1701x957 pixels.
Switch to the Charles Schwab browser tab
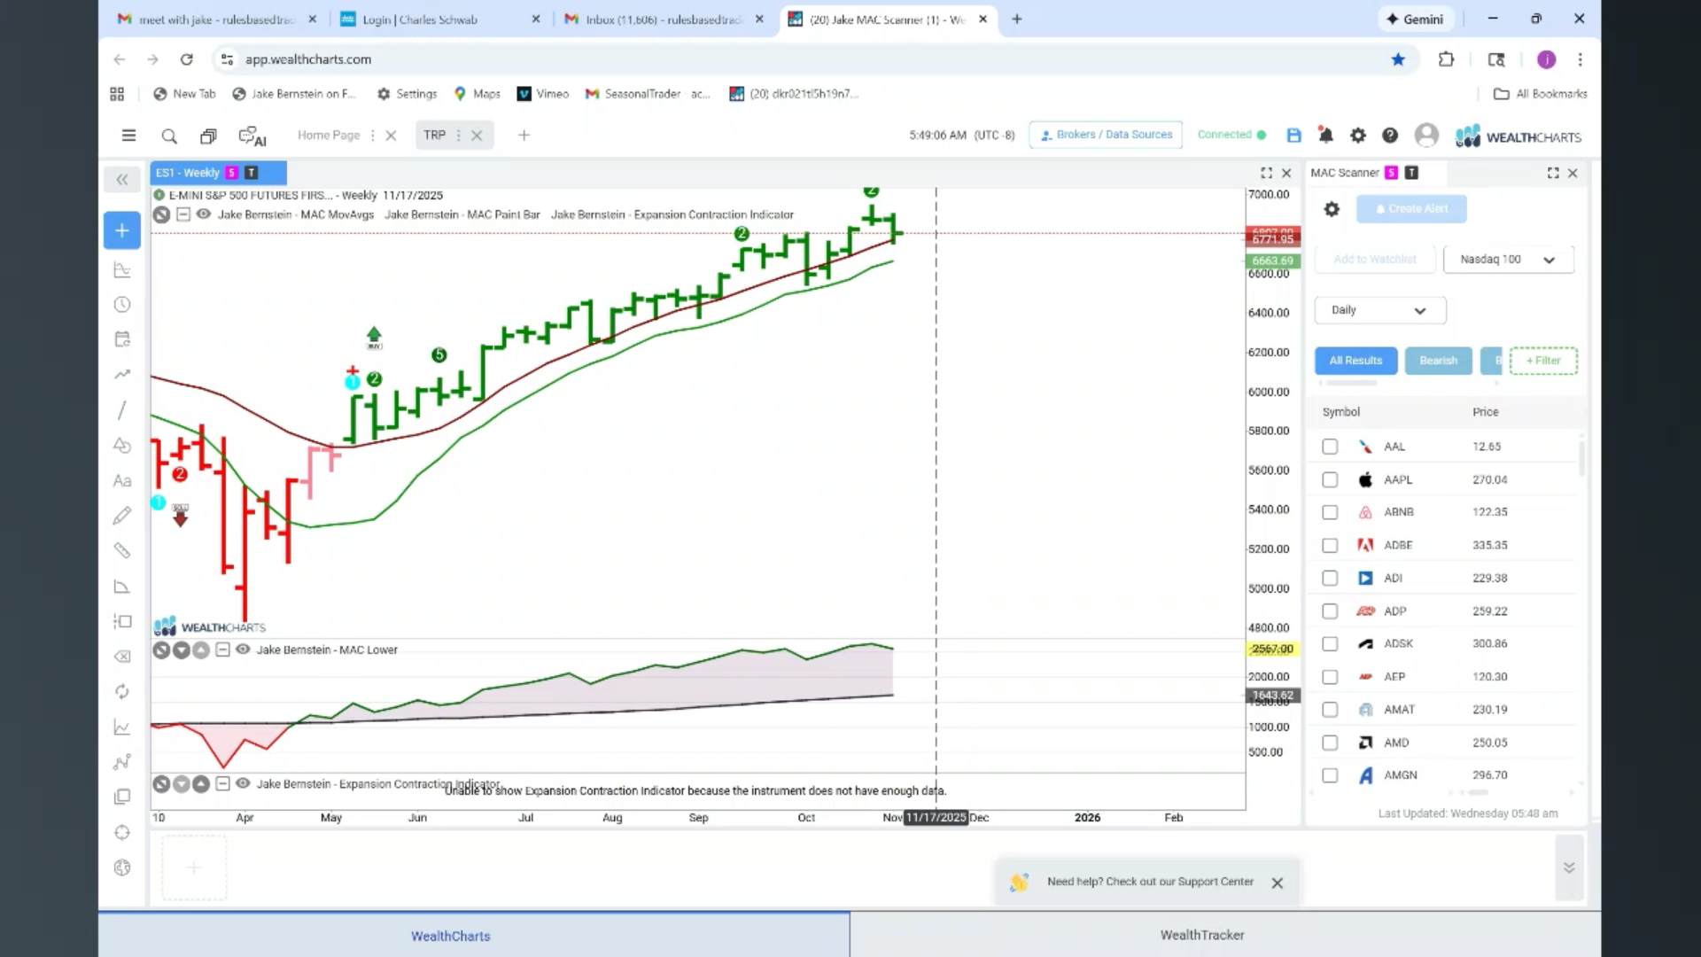[x=440, y=19]
